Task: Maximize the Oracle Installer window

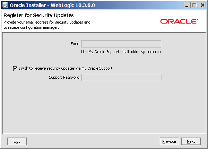Action: click(x=194, y=5)
